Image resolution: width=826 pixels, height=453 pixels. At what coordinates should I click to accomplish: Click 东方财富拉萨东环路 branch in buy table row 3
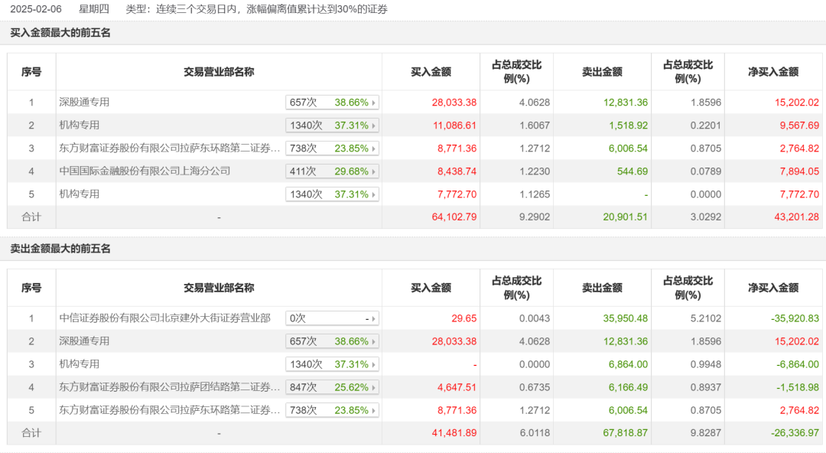pos(169,148)
